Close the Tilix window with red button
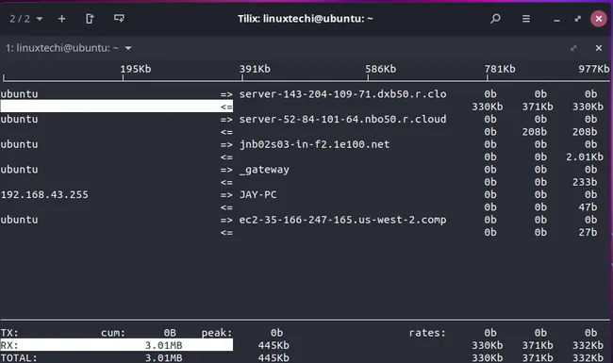Viewport: 613px width, 363px height. [x=598, y=18]
